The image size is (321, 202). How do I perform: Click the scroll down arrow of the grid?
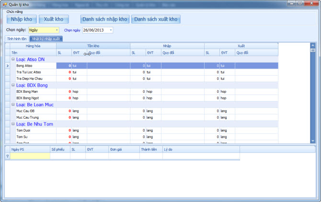pyautogui.click(x=313, y=141)
